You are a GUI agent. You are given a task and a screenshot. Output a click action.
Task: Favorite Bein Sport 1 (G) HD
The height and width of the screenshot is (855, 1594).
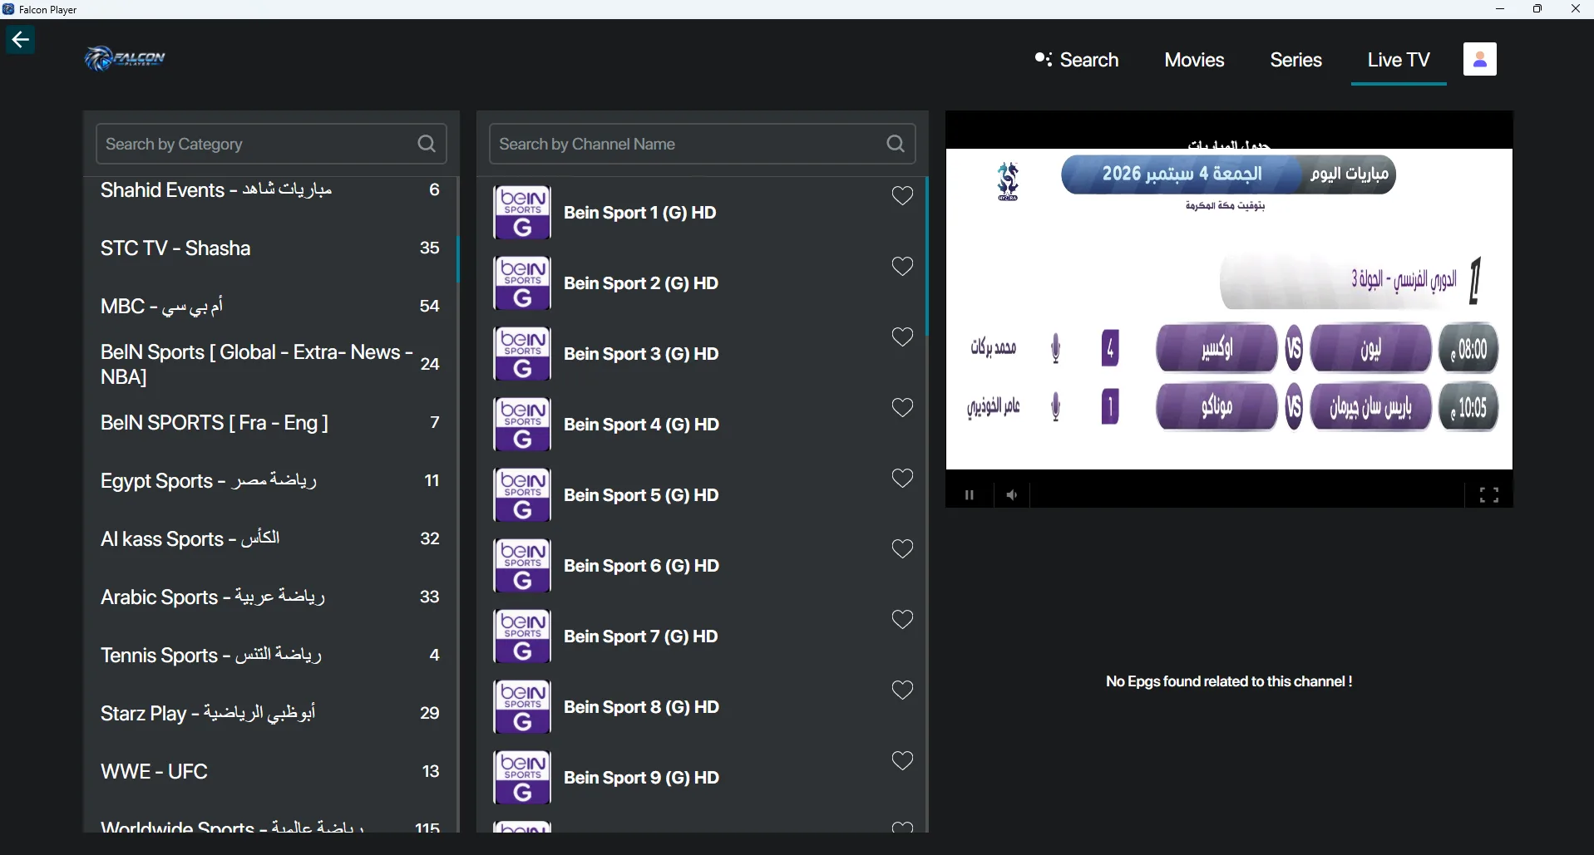[902, 196]
